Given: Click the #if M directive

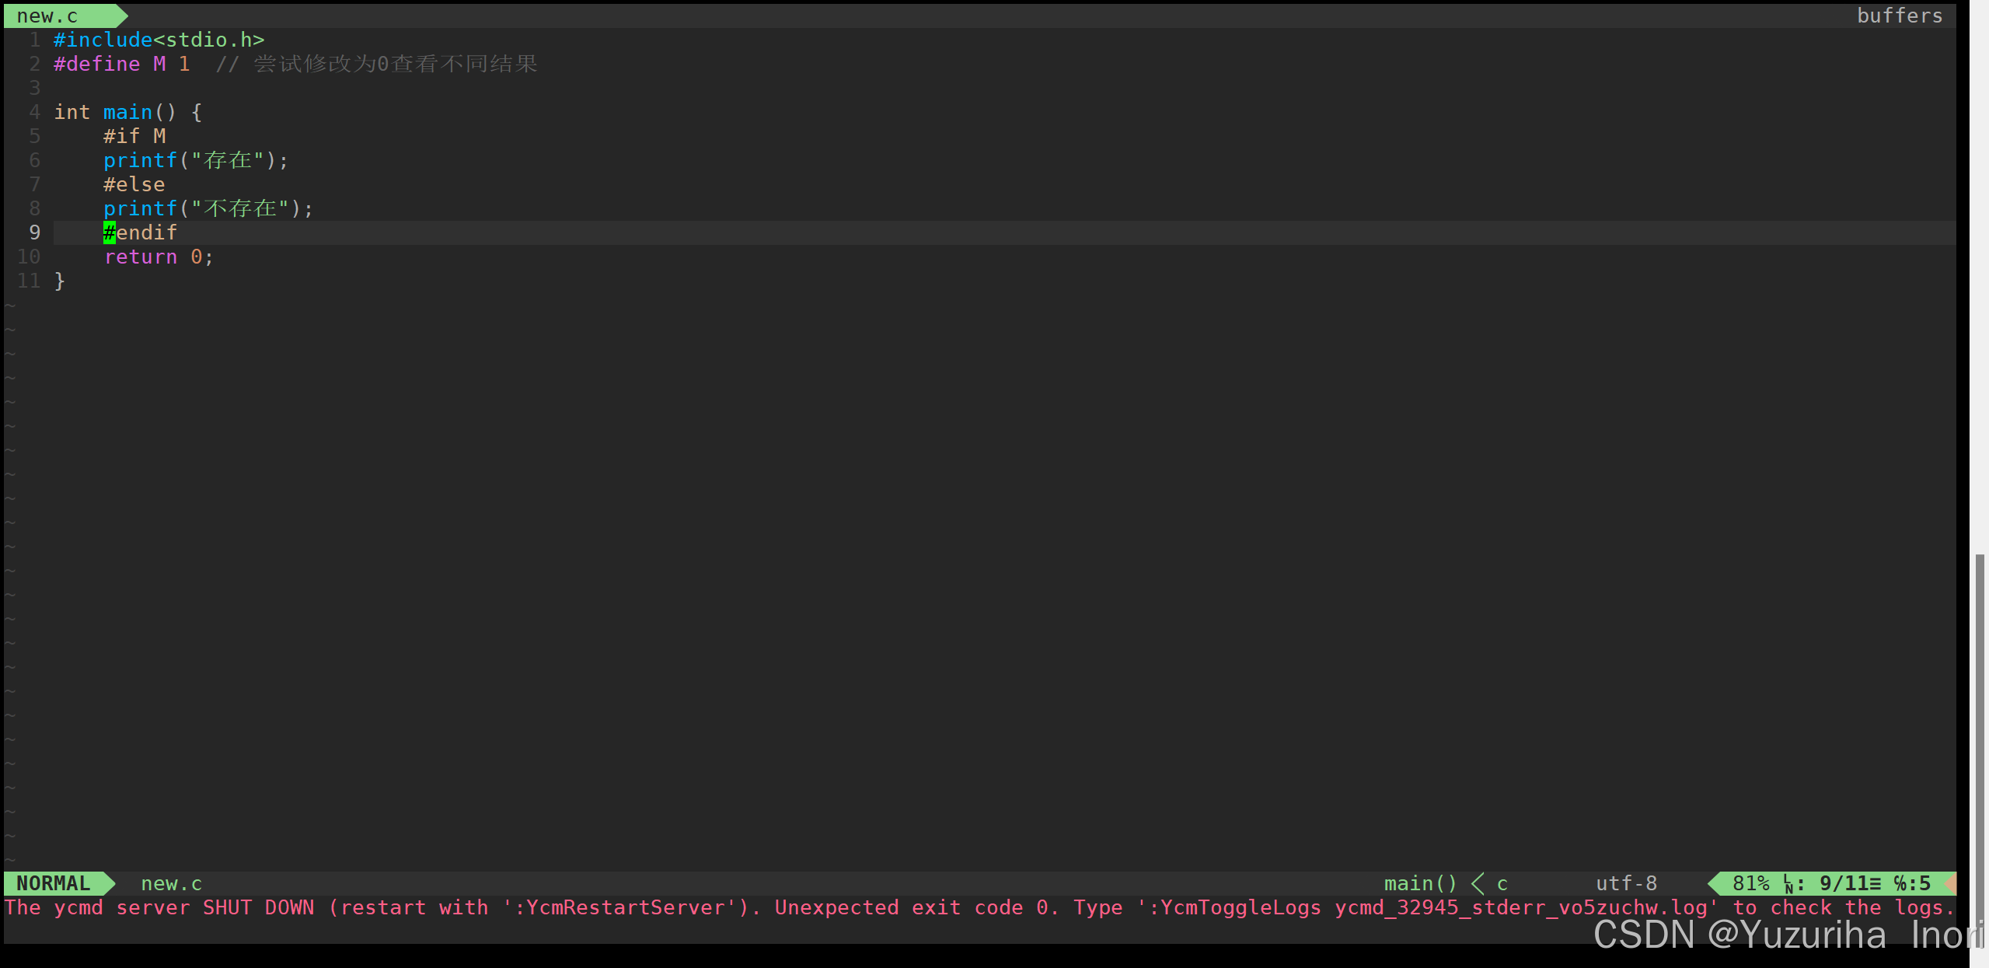Looking at the screenshot, I should tap(134, 136).
